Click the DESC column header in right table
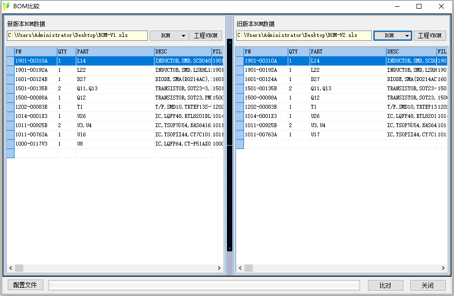 (x=411, y=51)
